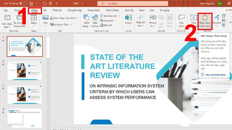The height and width of the screenshot is (130, 232).
Task: Click the Phóng to zoom icon
Action: click(152, 21)
